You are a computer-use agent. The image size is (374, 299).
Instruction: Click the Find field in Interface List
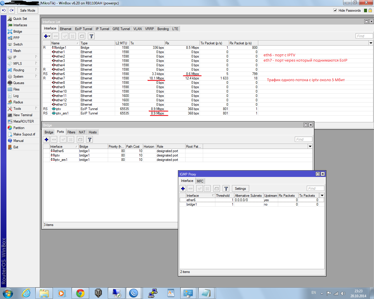point(364,36)
